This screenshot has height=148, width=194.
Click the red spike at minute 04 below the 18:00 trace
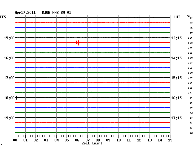56,102
